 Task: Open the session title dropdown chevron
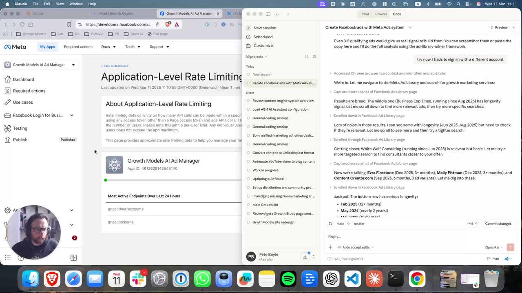(x=410, y=28)
